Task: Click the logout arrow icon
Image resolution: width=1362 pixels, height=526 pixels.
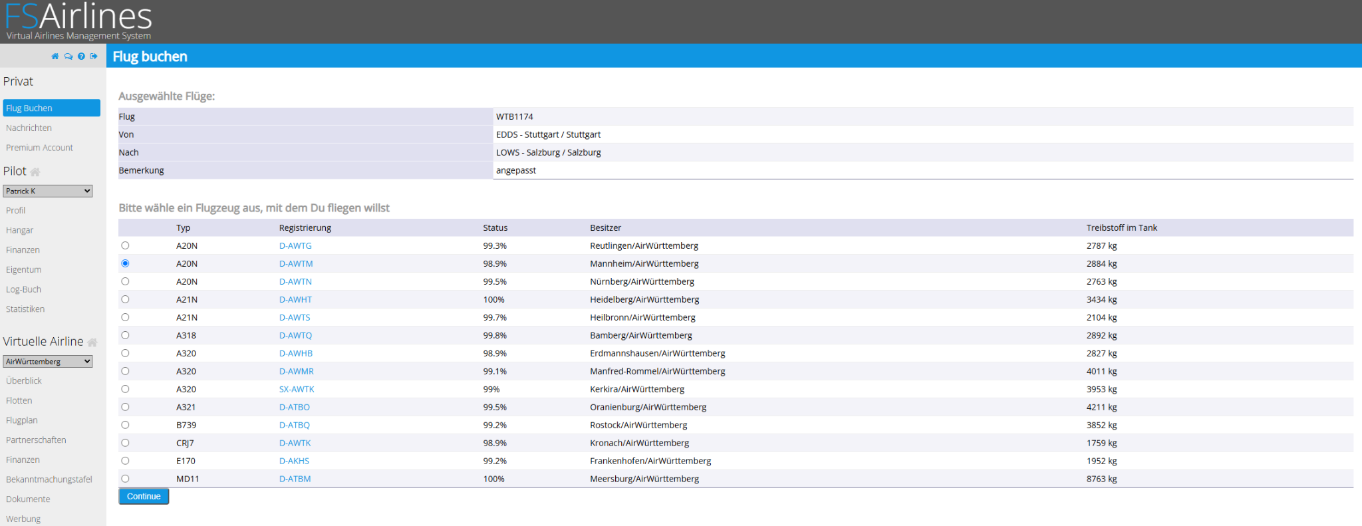Action: coord(94,57)
